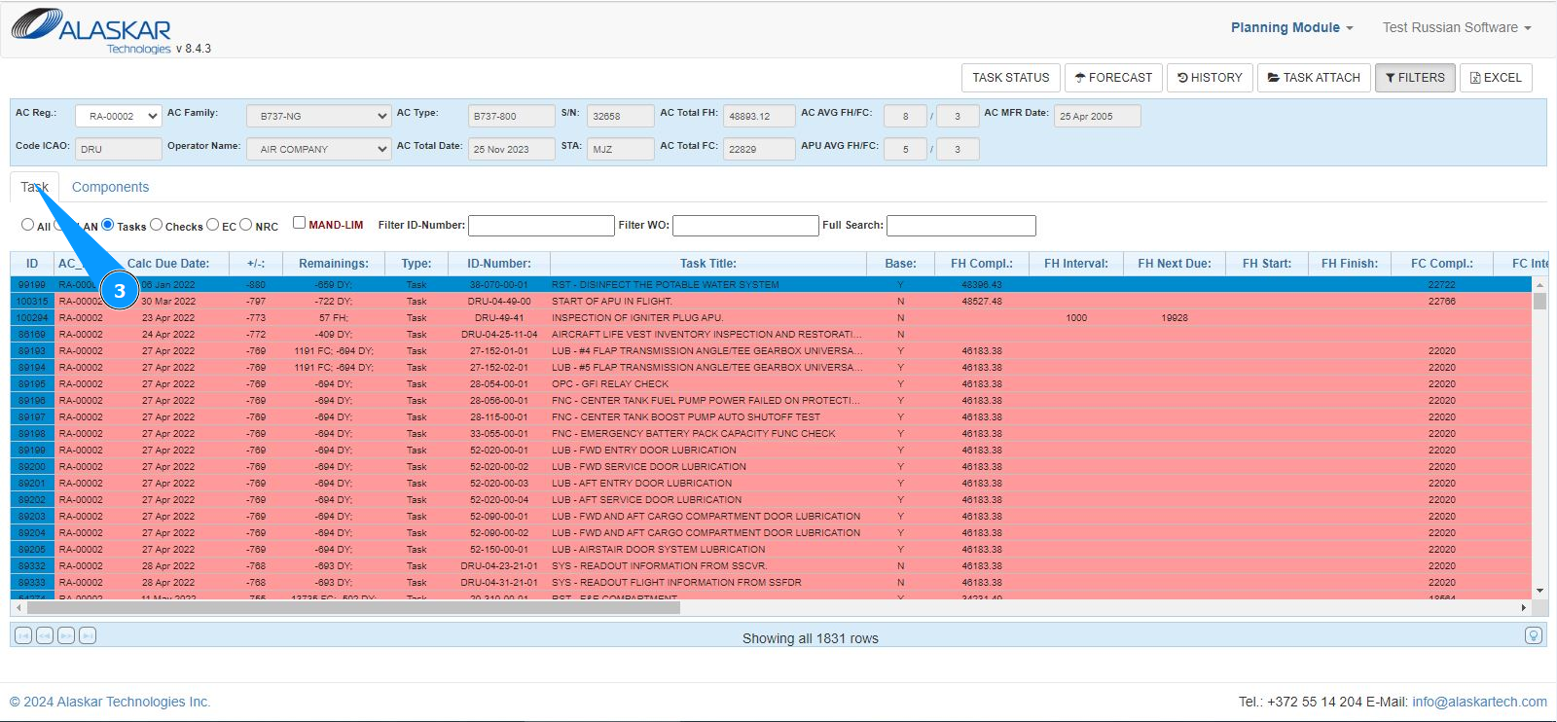
Task: Sort by the FC Compl. column header
Action: pyautogui.click(x=1442, y=264)
